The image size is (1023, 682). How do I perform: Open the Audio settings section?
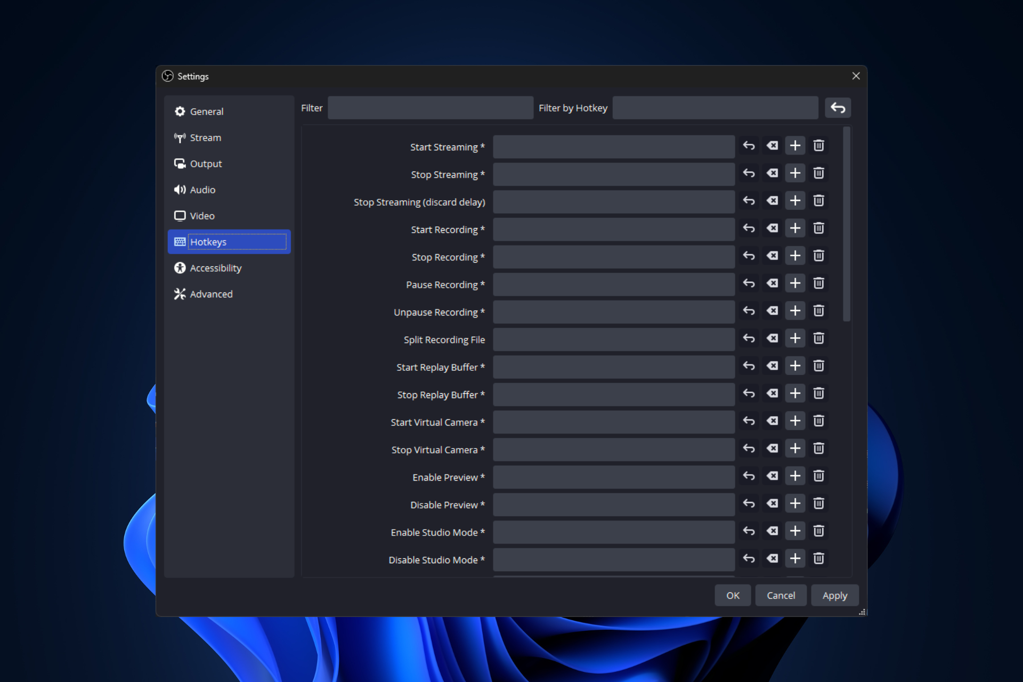[x=229, y=190]
